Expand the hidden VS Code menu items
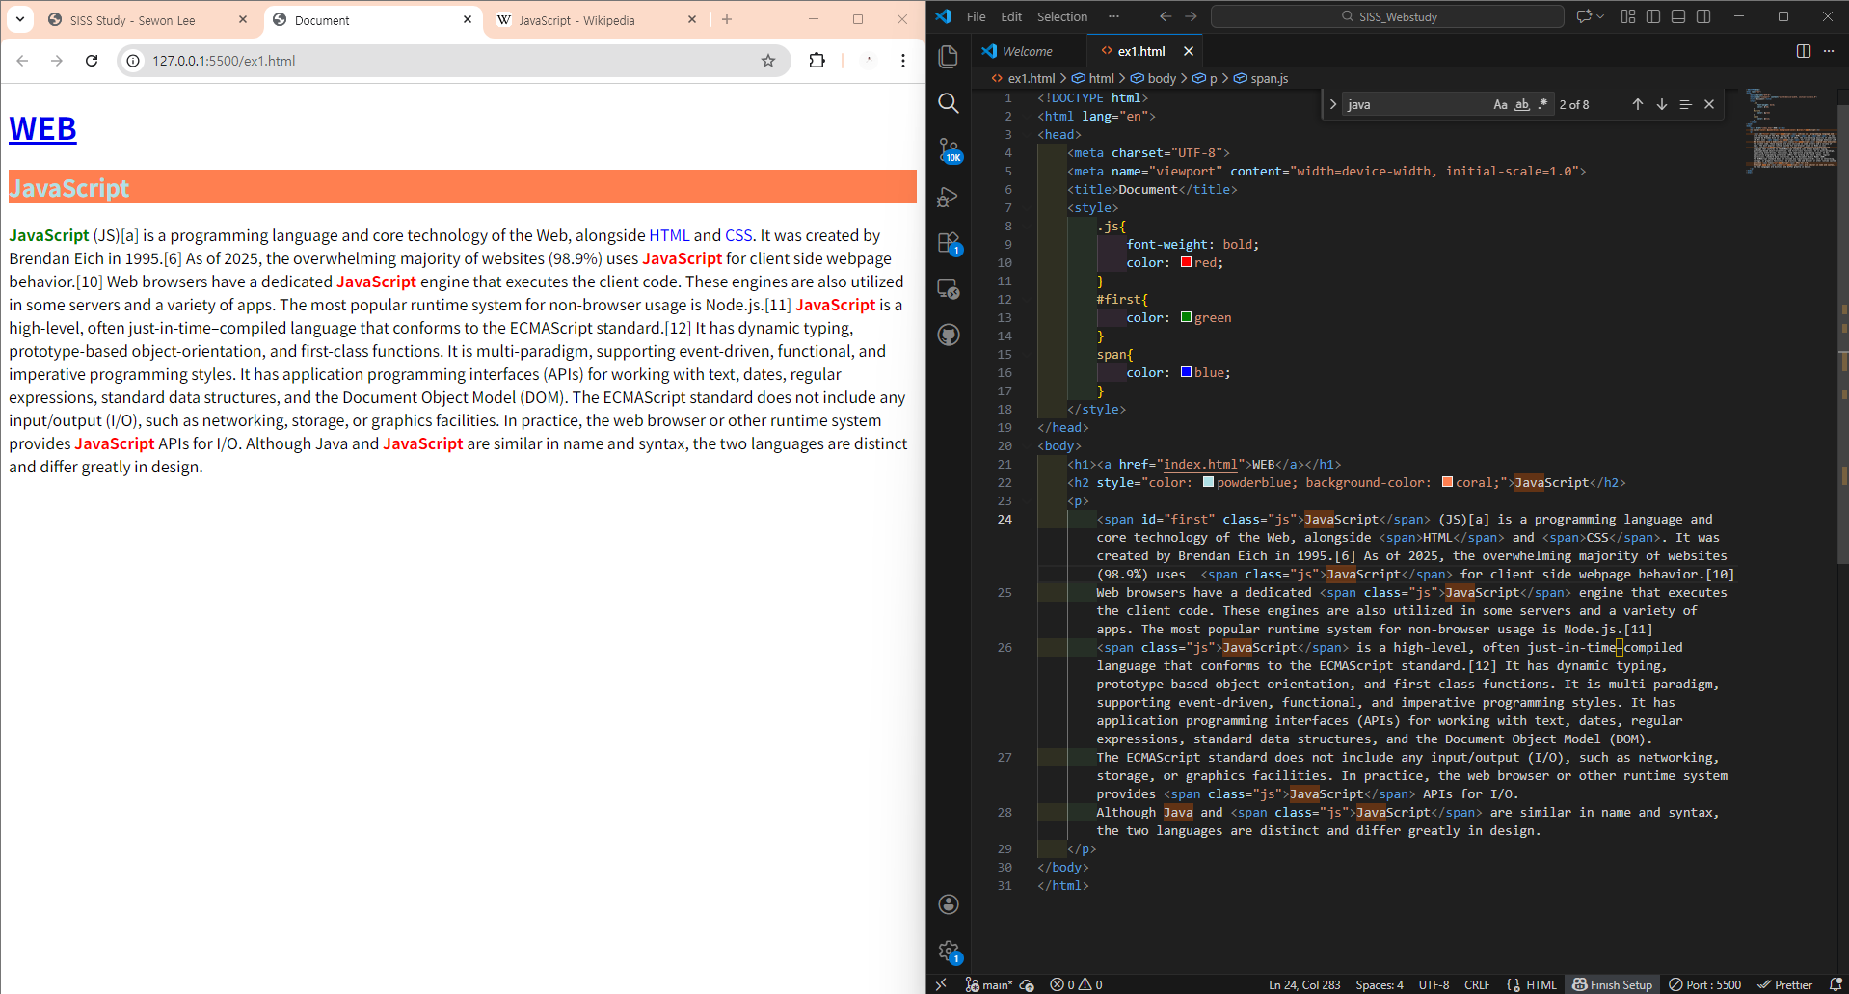This screenshot has width=1849, height=994. pos(1113,16)
